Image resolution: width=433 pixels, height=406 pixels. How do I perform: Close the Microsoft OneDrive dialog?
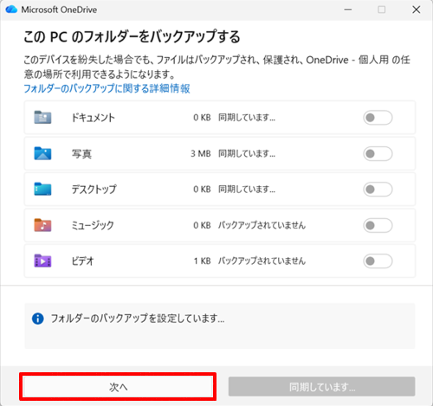(x=416, y=10)
